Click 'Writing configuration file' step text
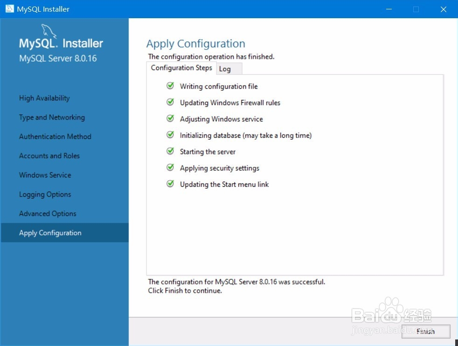Image resolution: width=458 pixels, height=346 pixels. [x=219, y=86]
